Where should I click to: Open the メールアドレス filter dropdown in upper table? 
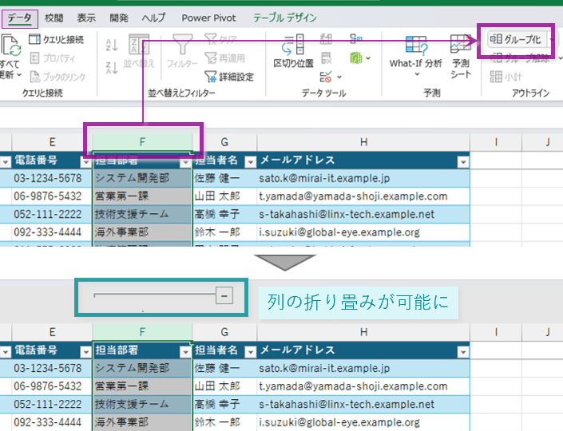coord(462,161)
